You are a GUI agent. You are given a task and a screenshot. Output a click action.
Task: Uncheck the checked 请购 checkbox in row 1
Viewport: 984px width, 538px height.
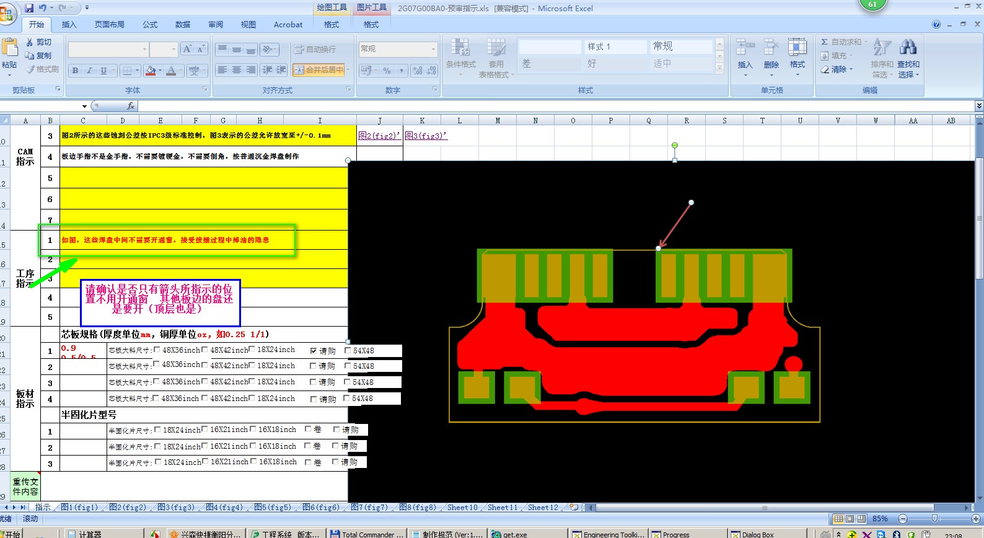tap(314, 351)
